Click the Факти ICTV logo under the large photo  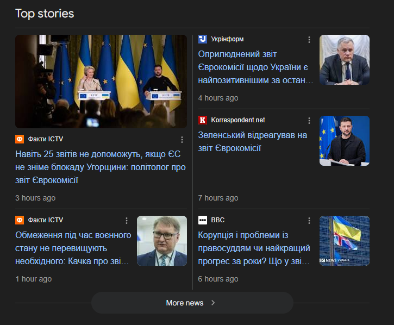pos(20,139)
